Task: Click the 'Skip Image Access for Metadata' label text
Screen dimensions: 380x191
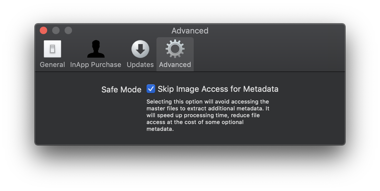Action: [218, 89]
